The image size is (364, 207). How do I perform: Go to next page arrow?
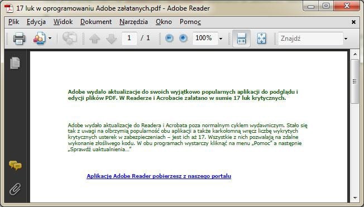[111, 38]
